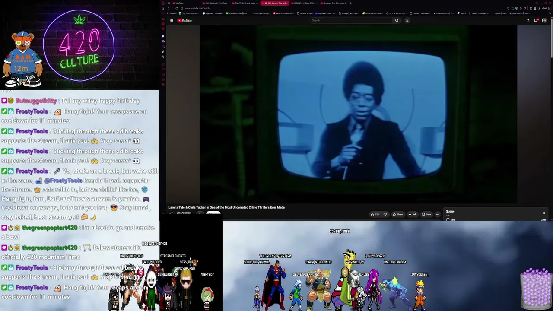Image resolution: width=553 pixels, height=311 pixels.
Task: Click the bear mascot with 12m timer
Action: pos(22,60)
